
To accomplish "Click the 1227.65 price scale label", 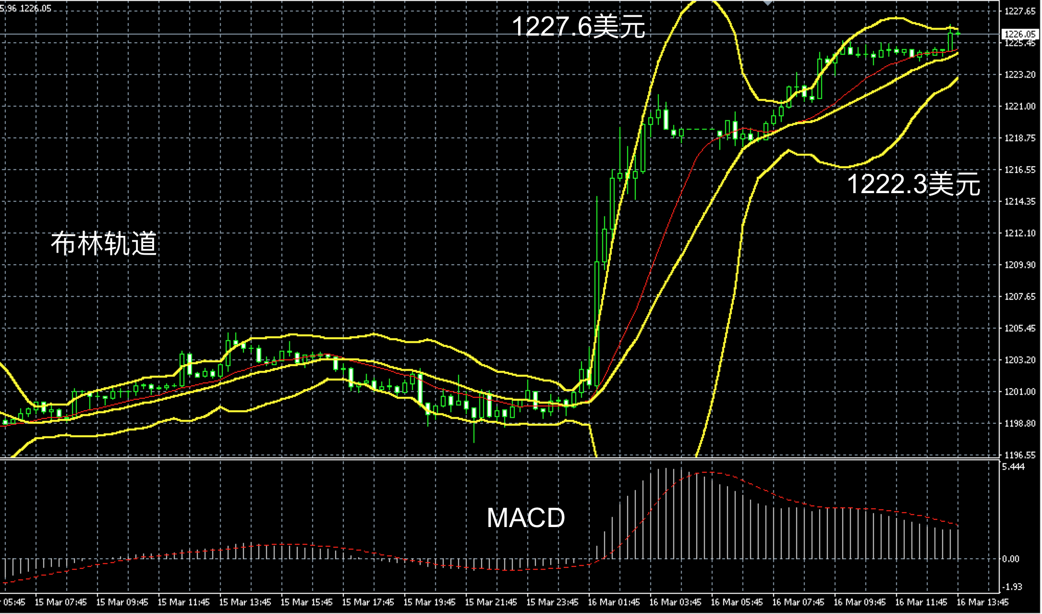I will [1019, 12].
